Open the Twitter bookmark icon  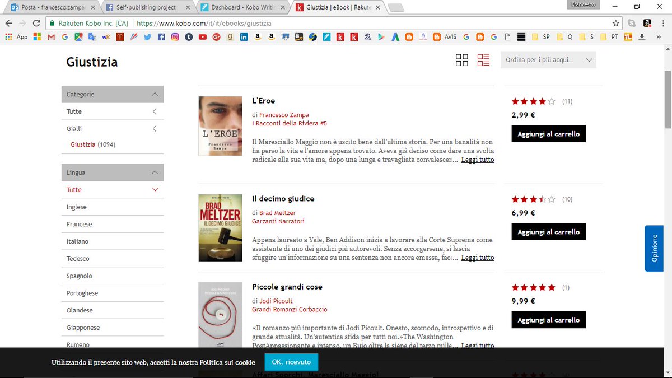pyautogui.click(x=147, y=37)
